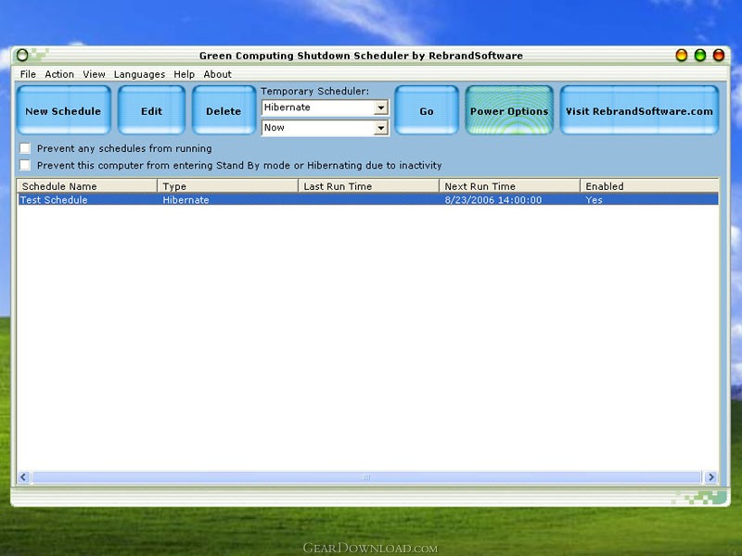Open the Action menu
The width and height of the screenshot is (742, 556).
pyautogui.click(x=59, y=74)
